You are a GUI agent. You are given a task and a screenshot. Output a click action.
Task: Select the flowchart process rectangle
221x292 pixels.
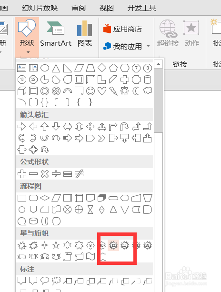pyautogui.click(x=22, y=198)
